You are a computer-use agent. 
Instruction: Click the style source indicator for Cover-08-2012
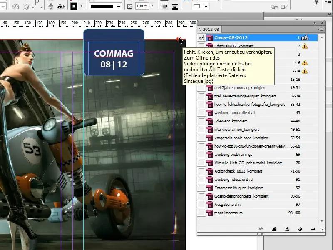[x=201, y=38]
